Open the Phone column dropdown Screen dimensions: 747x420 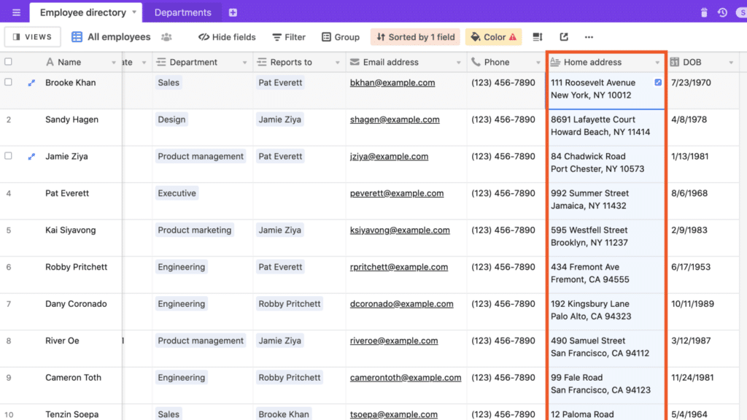click(538, 63)
